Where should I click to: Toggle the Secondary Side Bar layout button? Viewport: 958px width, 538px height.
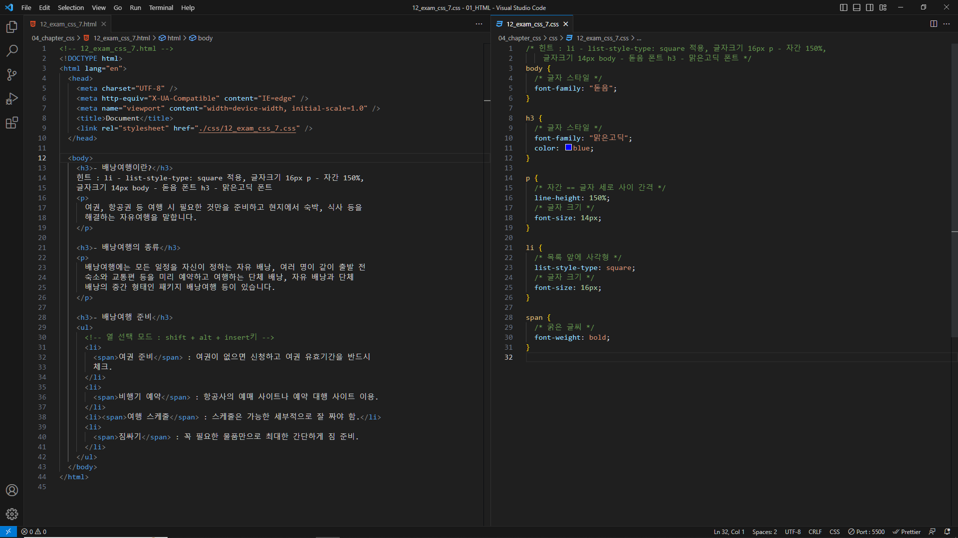point(870,7)
